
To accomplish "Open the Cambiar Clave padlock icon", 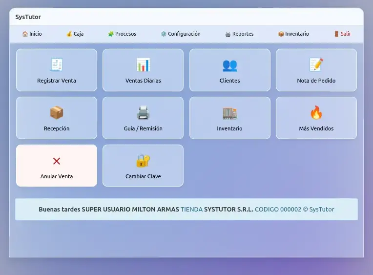I will (x=143, y=161).
